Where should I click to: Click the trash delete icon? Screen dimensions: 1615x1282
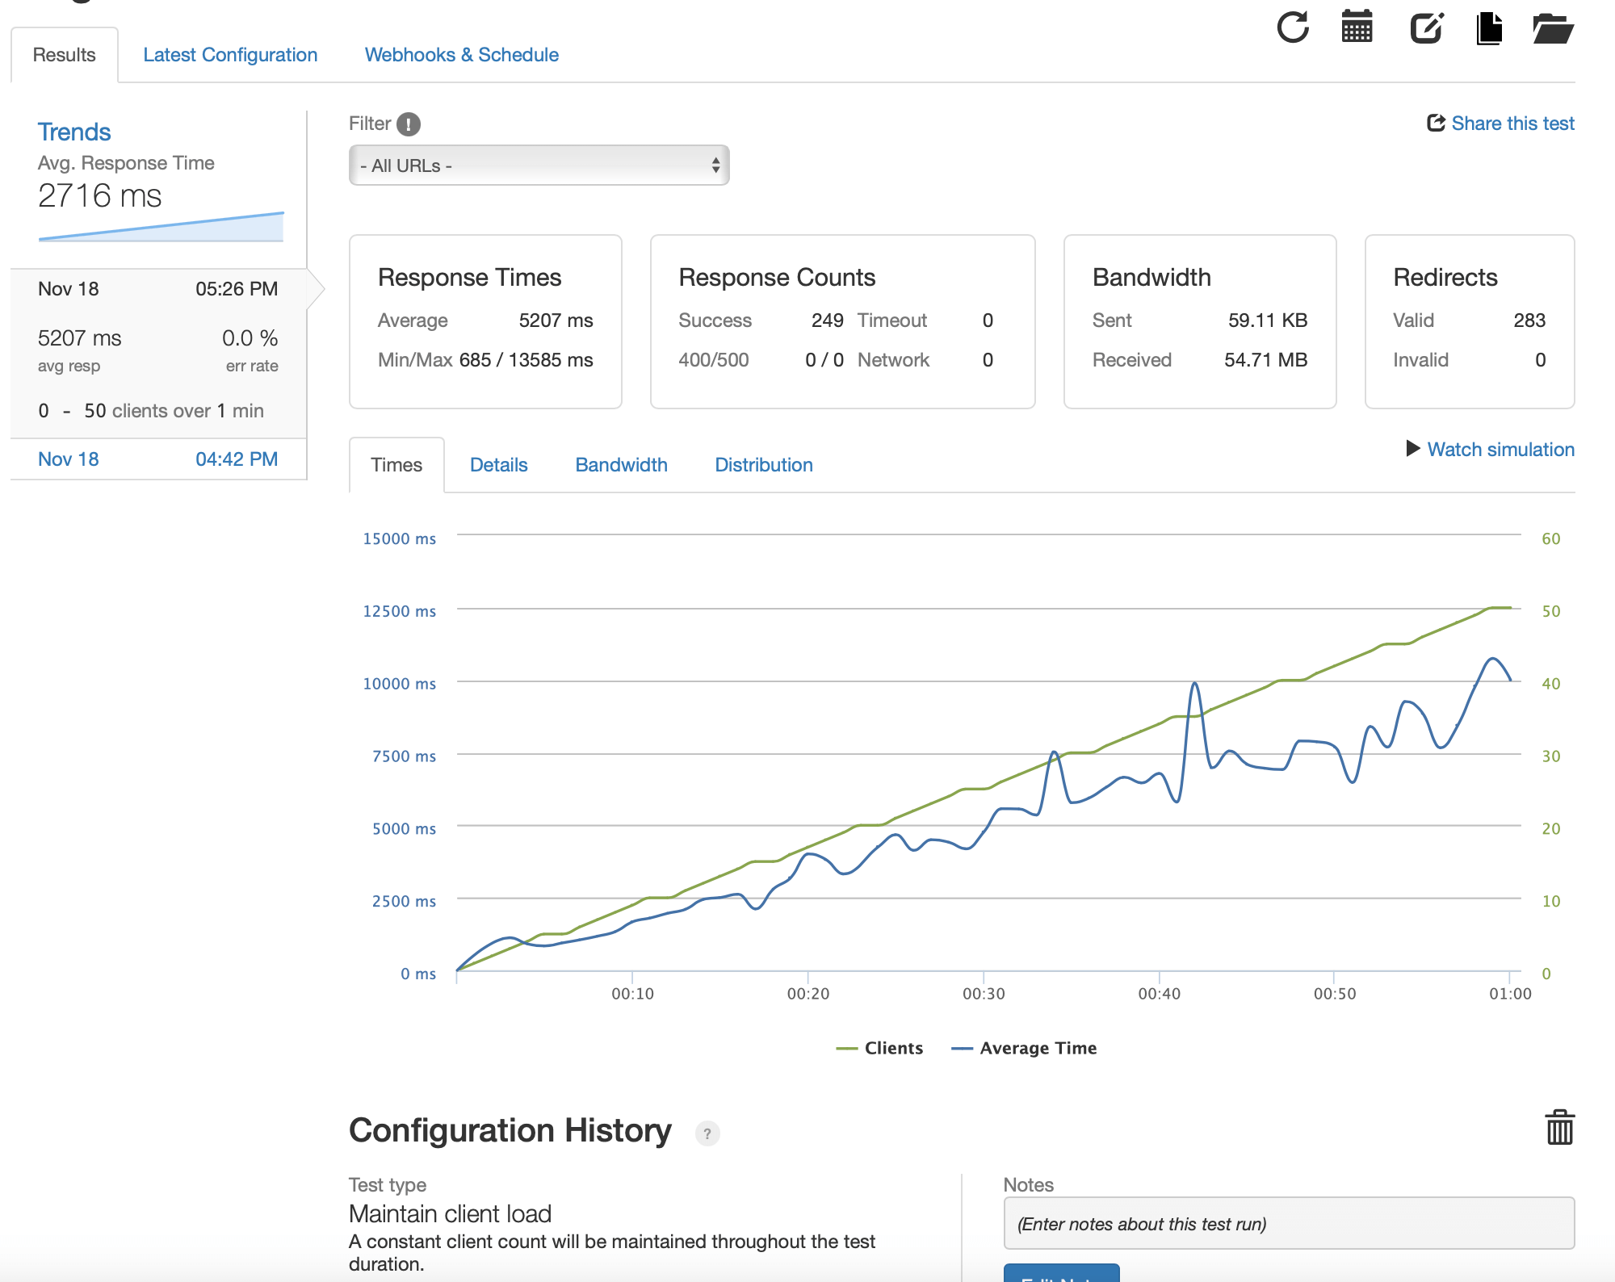tap(1559, 1127)
